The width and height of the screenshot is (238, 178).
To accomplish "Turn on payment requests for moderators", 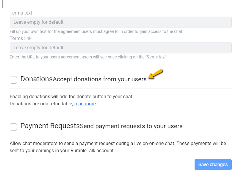I will (x=13, y=127).
